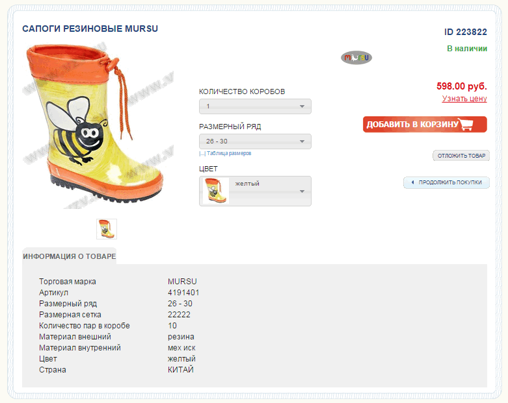Switch to the Информация о товаре tab
The width and height of the screenshot is (508, 403).
click(70, 256)
